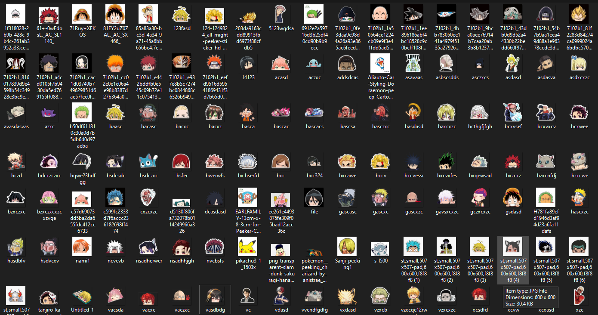Screen dimensions: 598x315
Task: Select the azxc Gengar thumbnail
Action: 49,112
